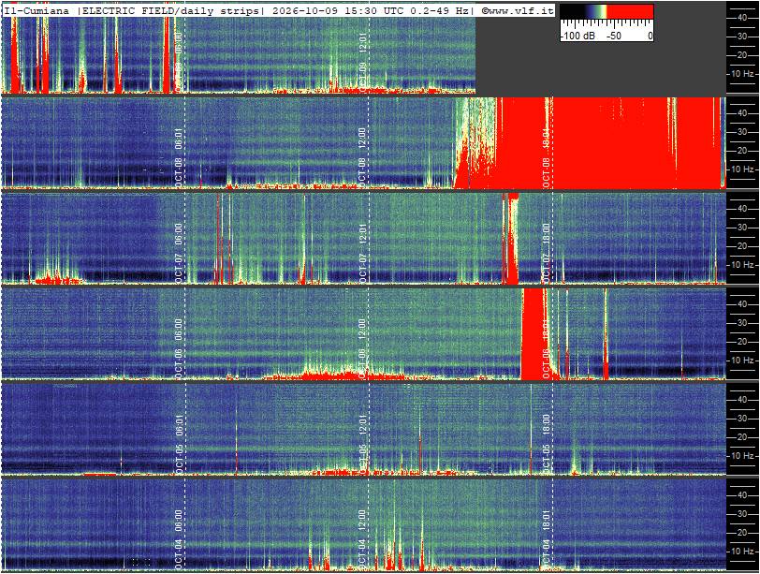Click the -100 dB label on color legend
Image resolution: width=760 pixels, height=574 pixels.
coord(577,36)
